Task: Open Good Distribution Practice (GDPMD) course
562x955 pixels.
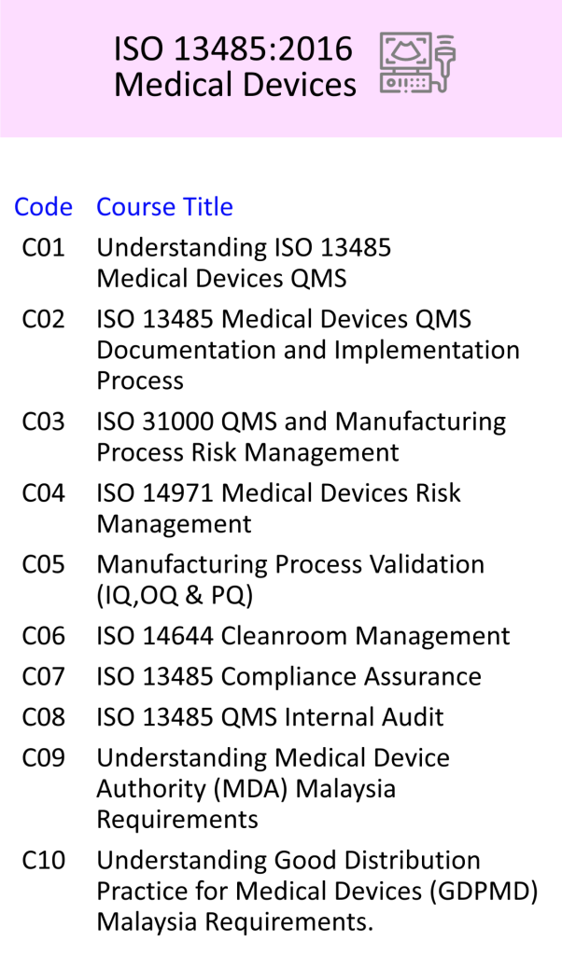Action: (317, 891)
